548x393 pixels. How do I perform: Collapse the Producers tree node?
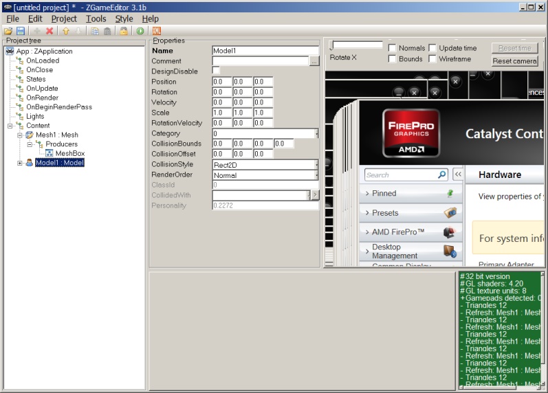[30, 144]
